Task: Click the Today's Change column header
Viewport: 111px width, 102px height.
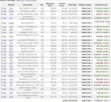Action: pyautogui.click(x=85, y=5)
